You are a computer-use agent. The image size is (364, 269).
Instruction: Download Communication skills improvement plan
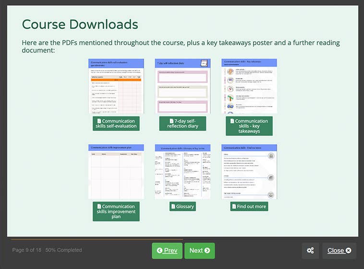(116, 211)
